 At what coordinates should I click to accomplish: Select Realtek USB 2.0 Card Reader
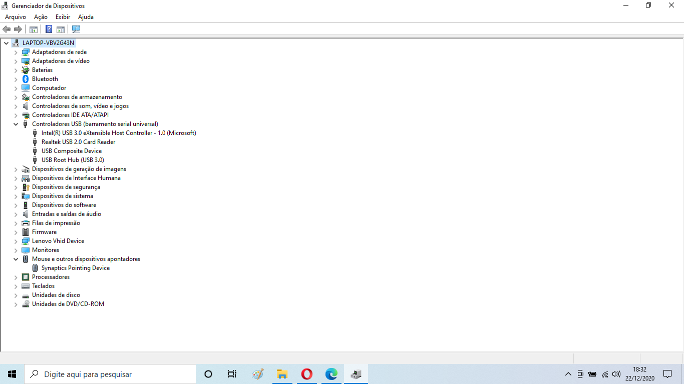click(78, 142)
